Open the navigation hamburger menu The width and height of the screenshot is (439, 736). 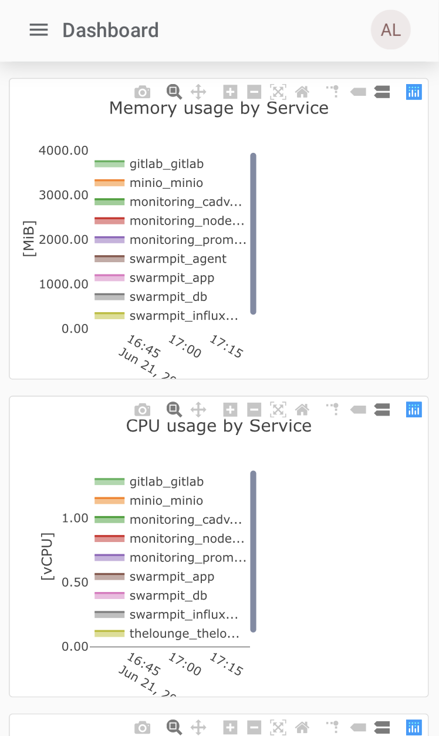[x=39, y=30]
